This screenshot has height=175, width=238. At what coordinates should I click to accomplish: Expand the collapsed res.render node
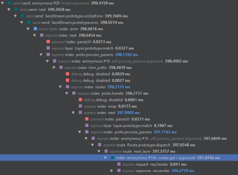(112, 171)
